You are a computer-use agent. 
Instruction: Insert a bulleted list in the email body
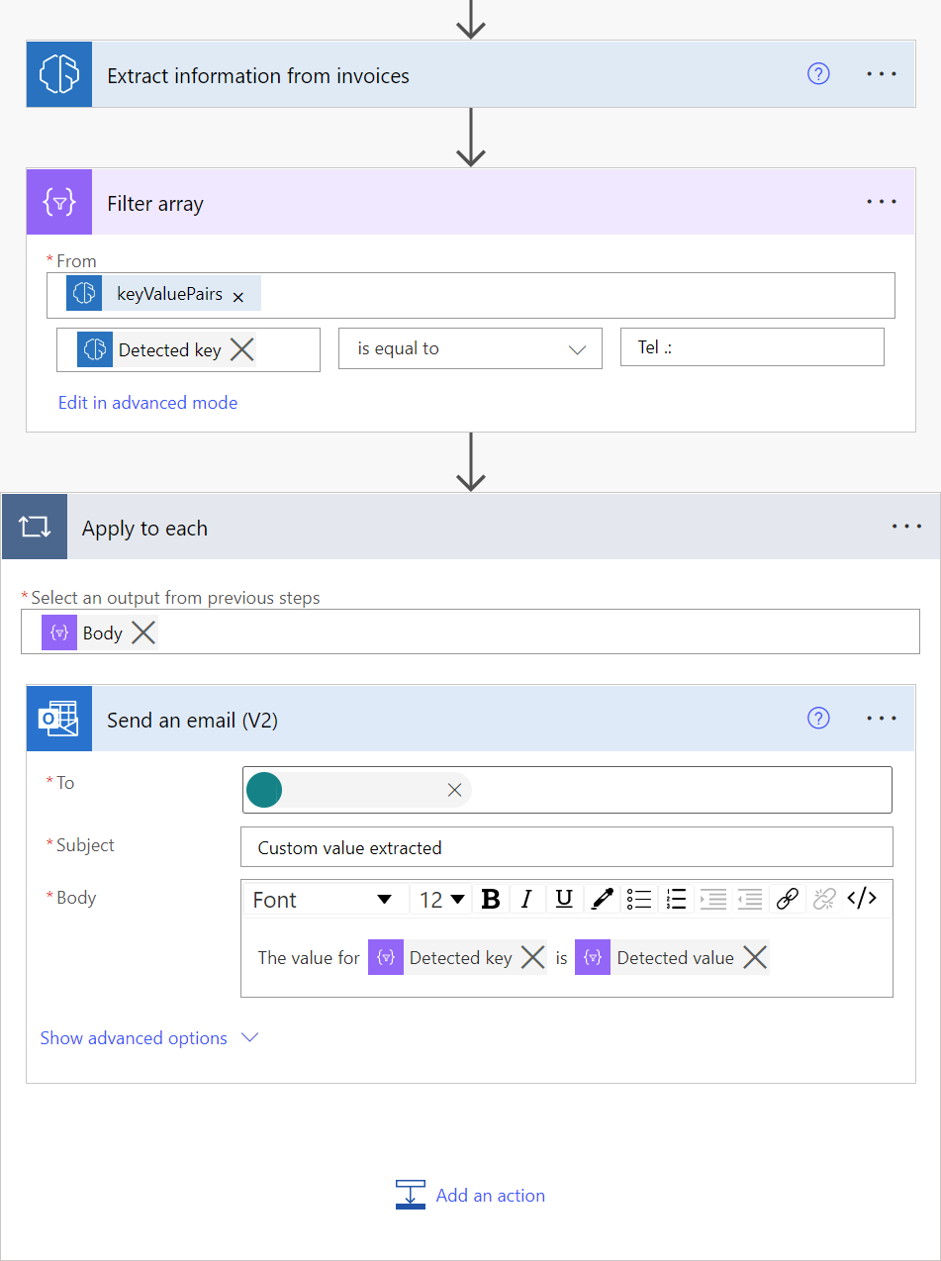638,899
